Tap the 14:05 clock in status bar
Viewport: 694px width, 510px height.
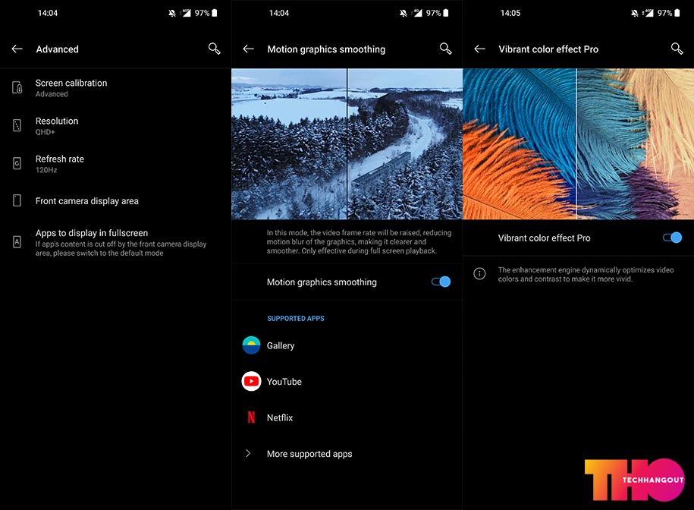510,13
